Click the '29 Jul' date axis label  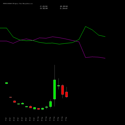coord(26,119)
